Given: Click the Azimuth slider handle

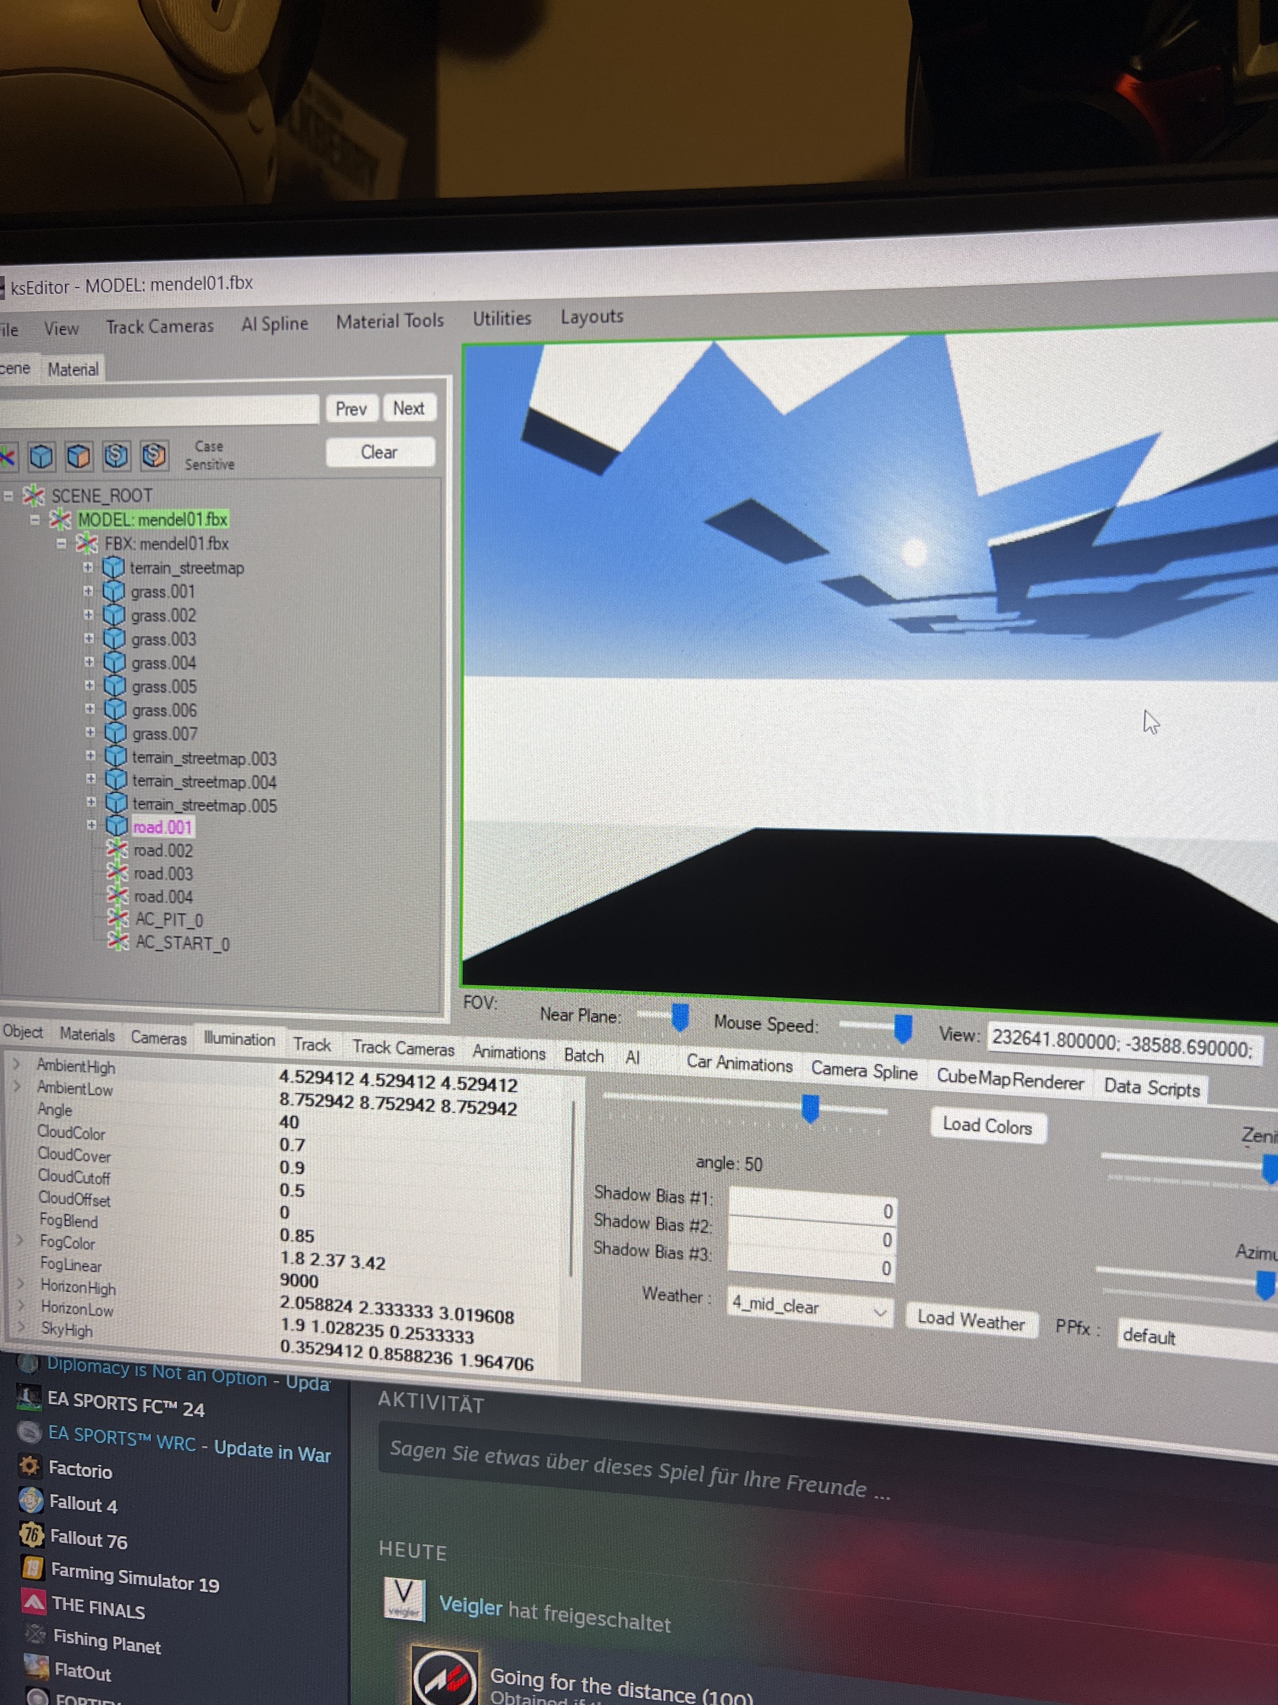Looking at the screenshot, I should (x=1265, y=1285).
